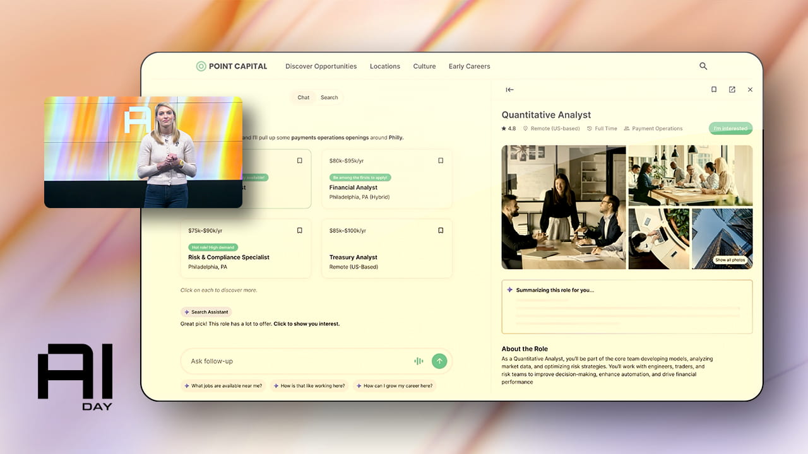Toggle the bookmark on Risk & Compliance Specialist

(x=299, y=230)
